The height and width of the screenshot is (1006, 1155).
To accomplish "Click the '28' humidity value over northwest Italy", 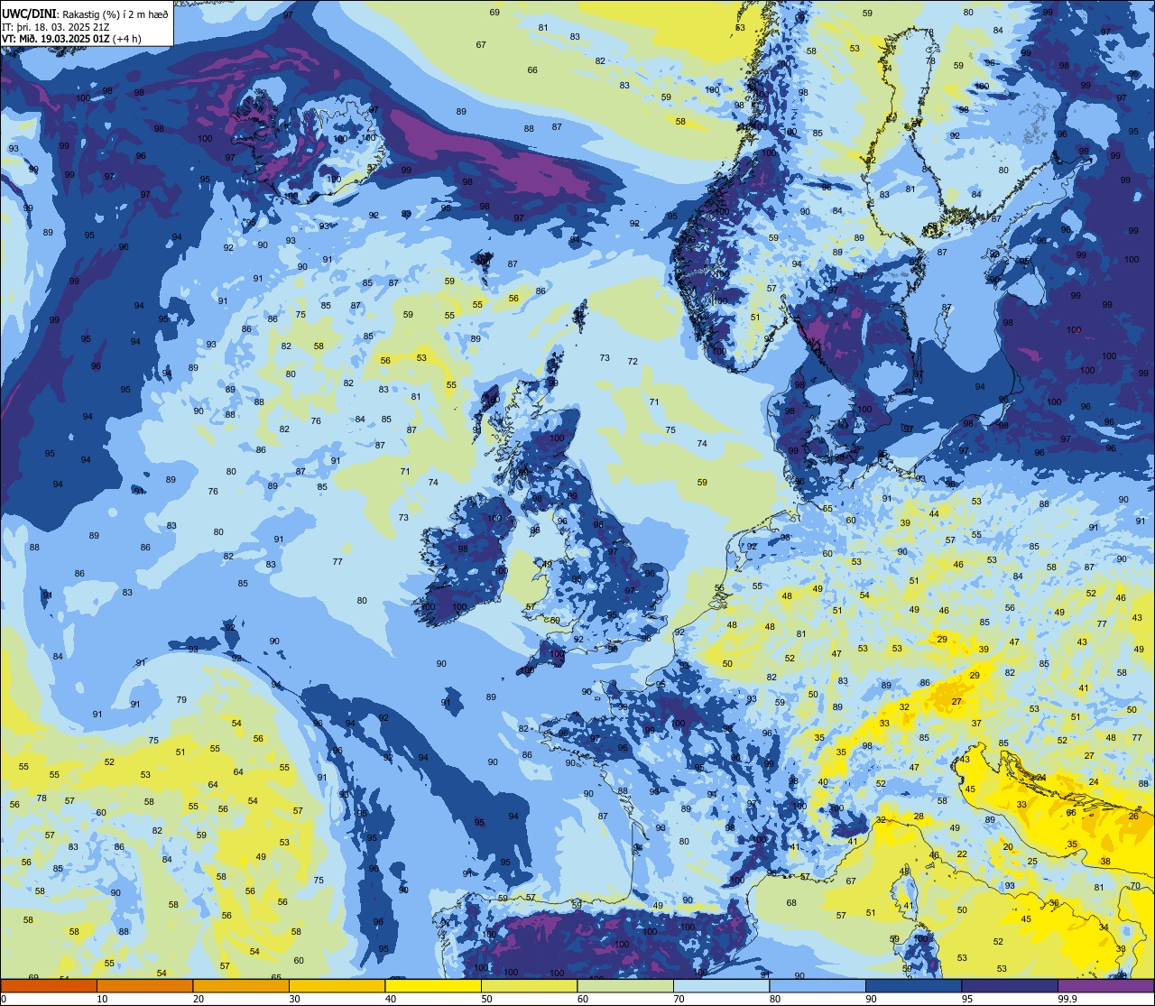I will pyautogui.click(x=919, y=817).
